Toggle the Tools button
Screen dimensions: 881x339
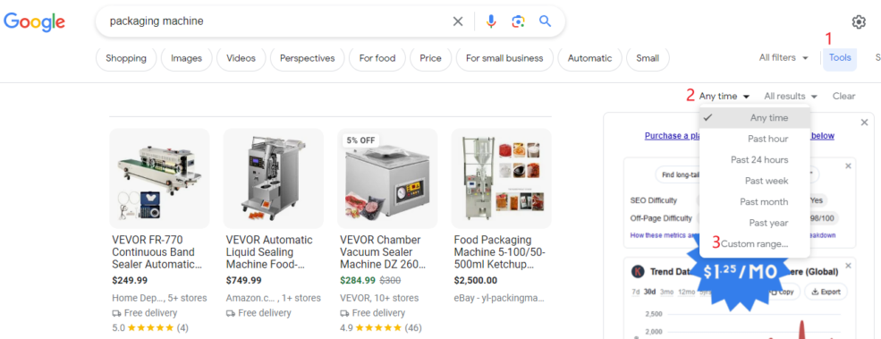(840, 58)
